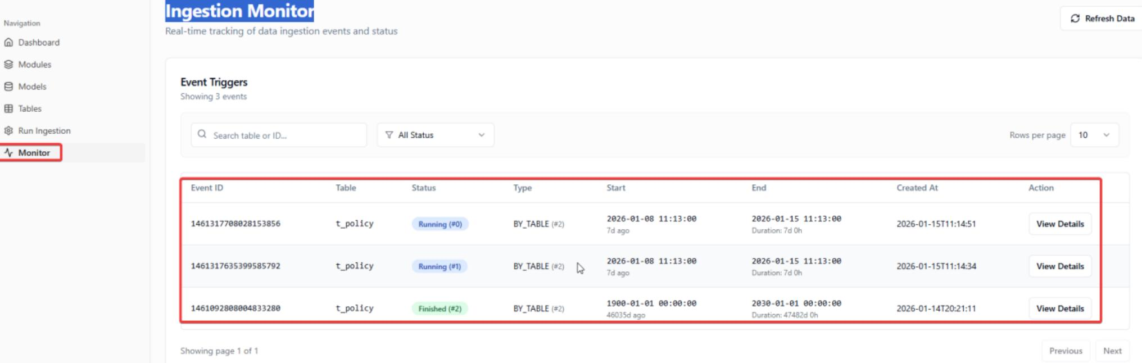Click the search magnifier icon
1142x363 pixels.
pos(202,134)
